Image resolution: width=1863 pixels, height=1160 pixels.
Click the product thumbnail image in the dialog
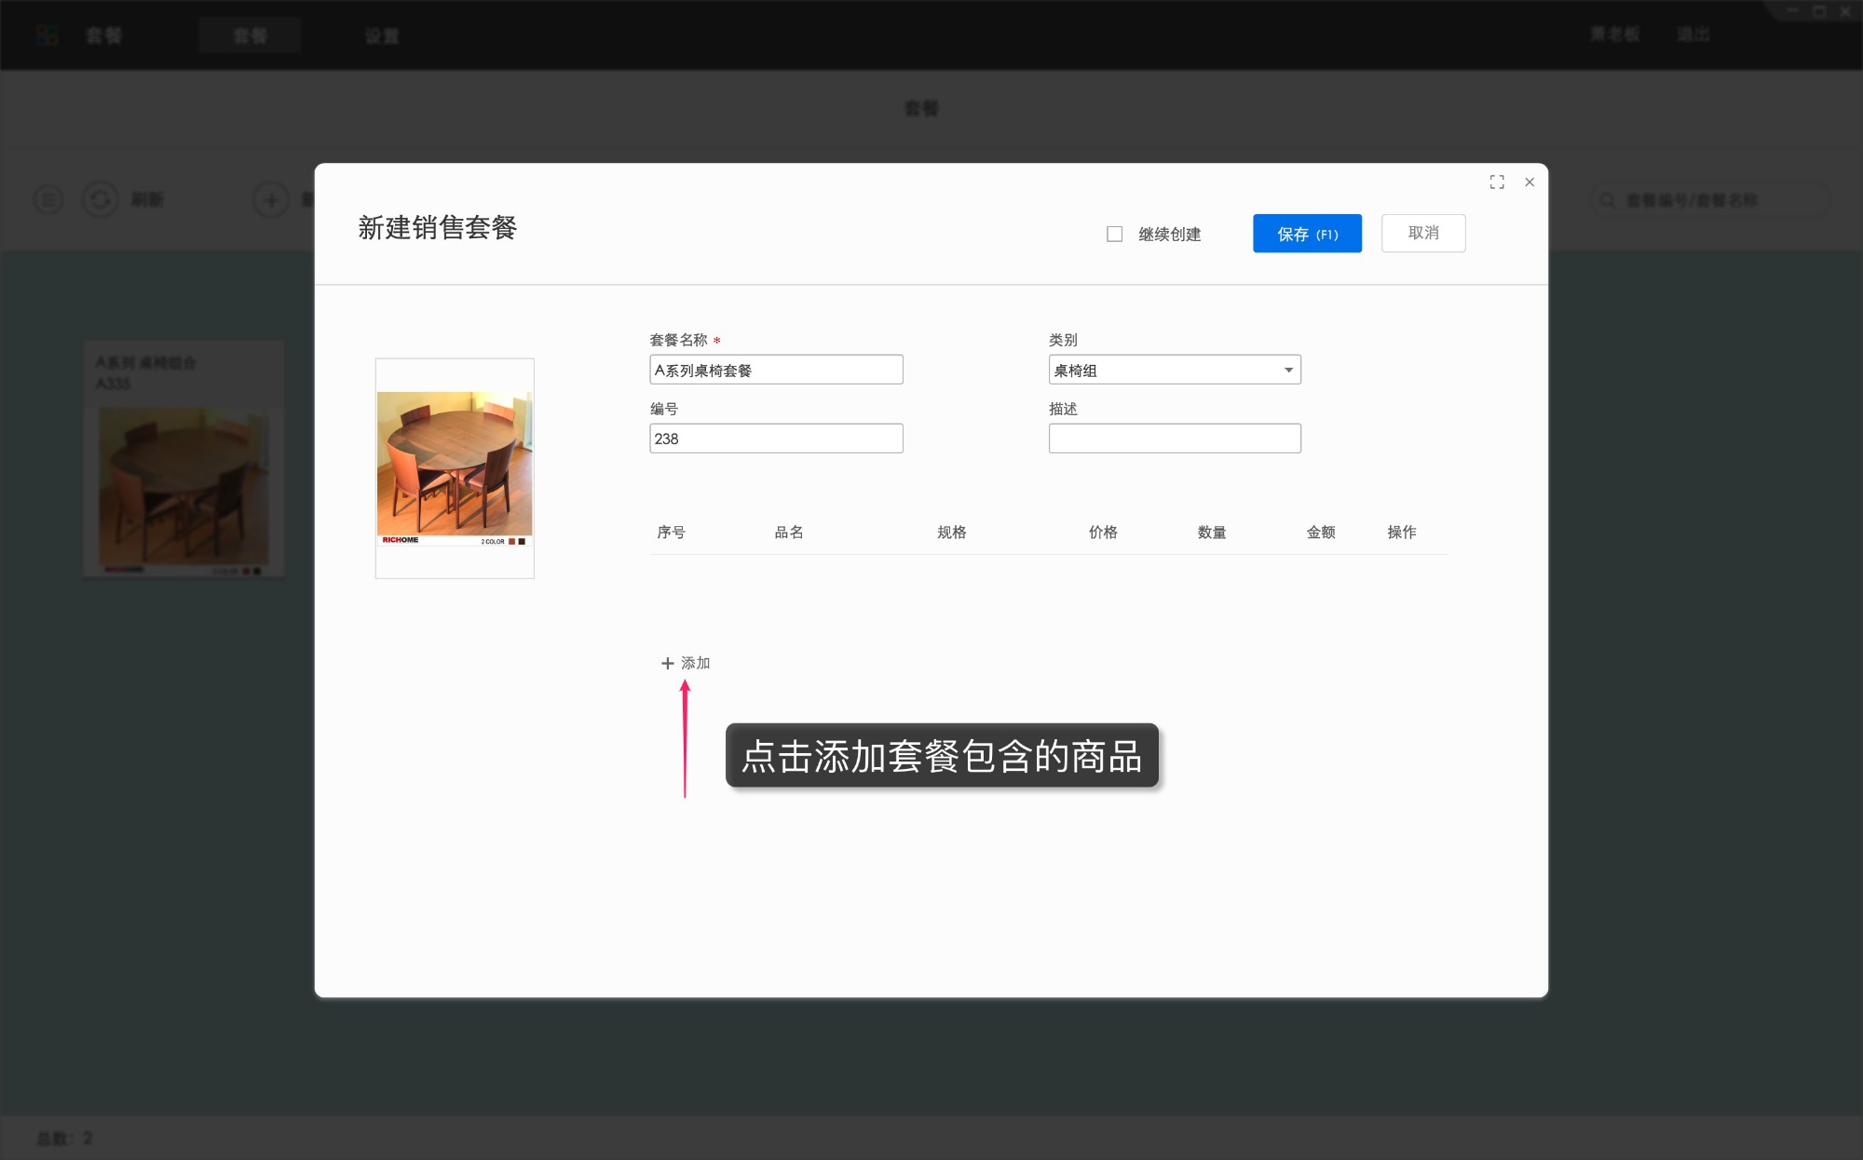(454, 468)
